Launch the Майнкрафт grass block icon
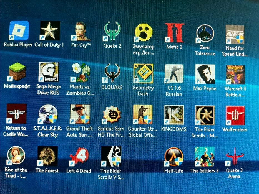The image size is (259, 194). tap(17, 72)
